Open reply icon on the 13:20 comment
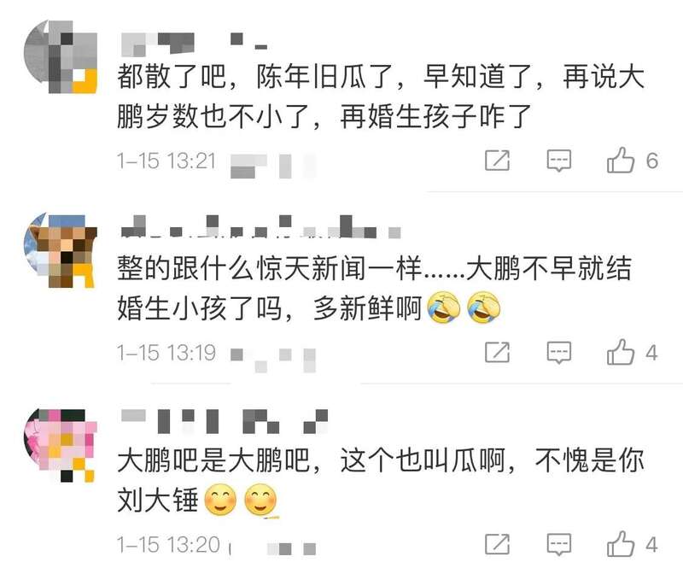683x574 pixels. tap(559, 544)
